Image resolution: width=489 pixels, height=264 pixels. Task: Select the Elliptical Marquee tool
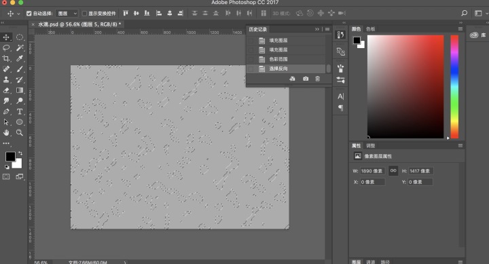(x=20, y=37)
